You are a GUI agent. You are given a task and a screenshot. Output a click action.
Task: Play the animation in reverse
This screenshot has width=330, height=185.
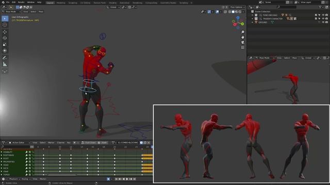124,179
